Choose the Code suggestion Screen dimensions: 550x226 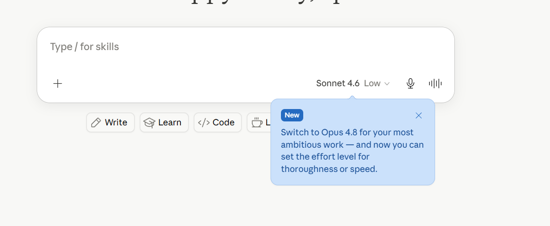click(218, 122)
